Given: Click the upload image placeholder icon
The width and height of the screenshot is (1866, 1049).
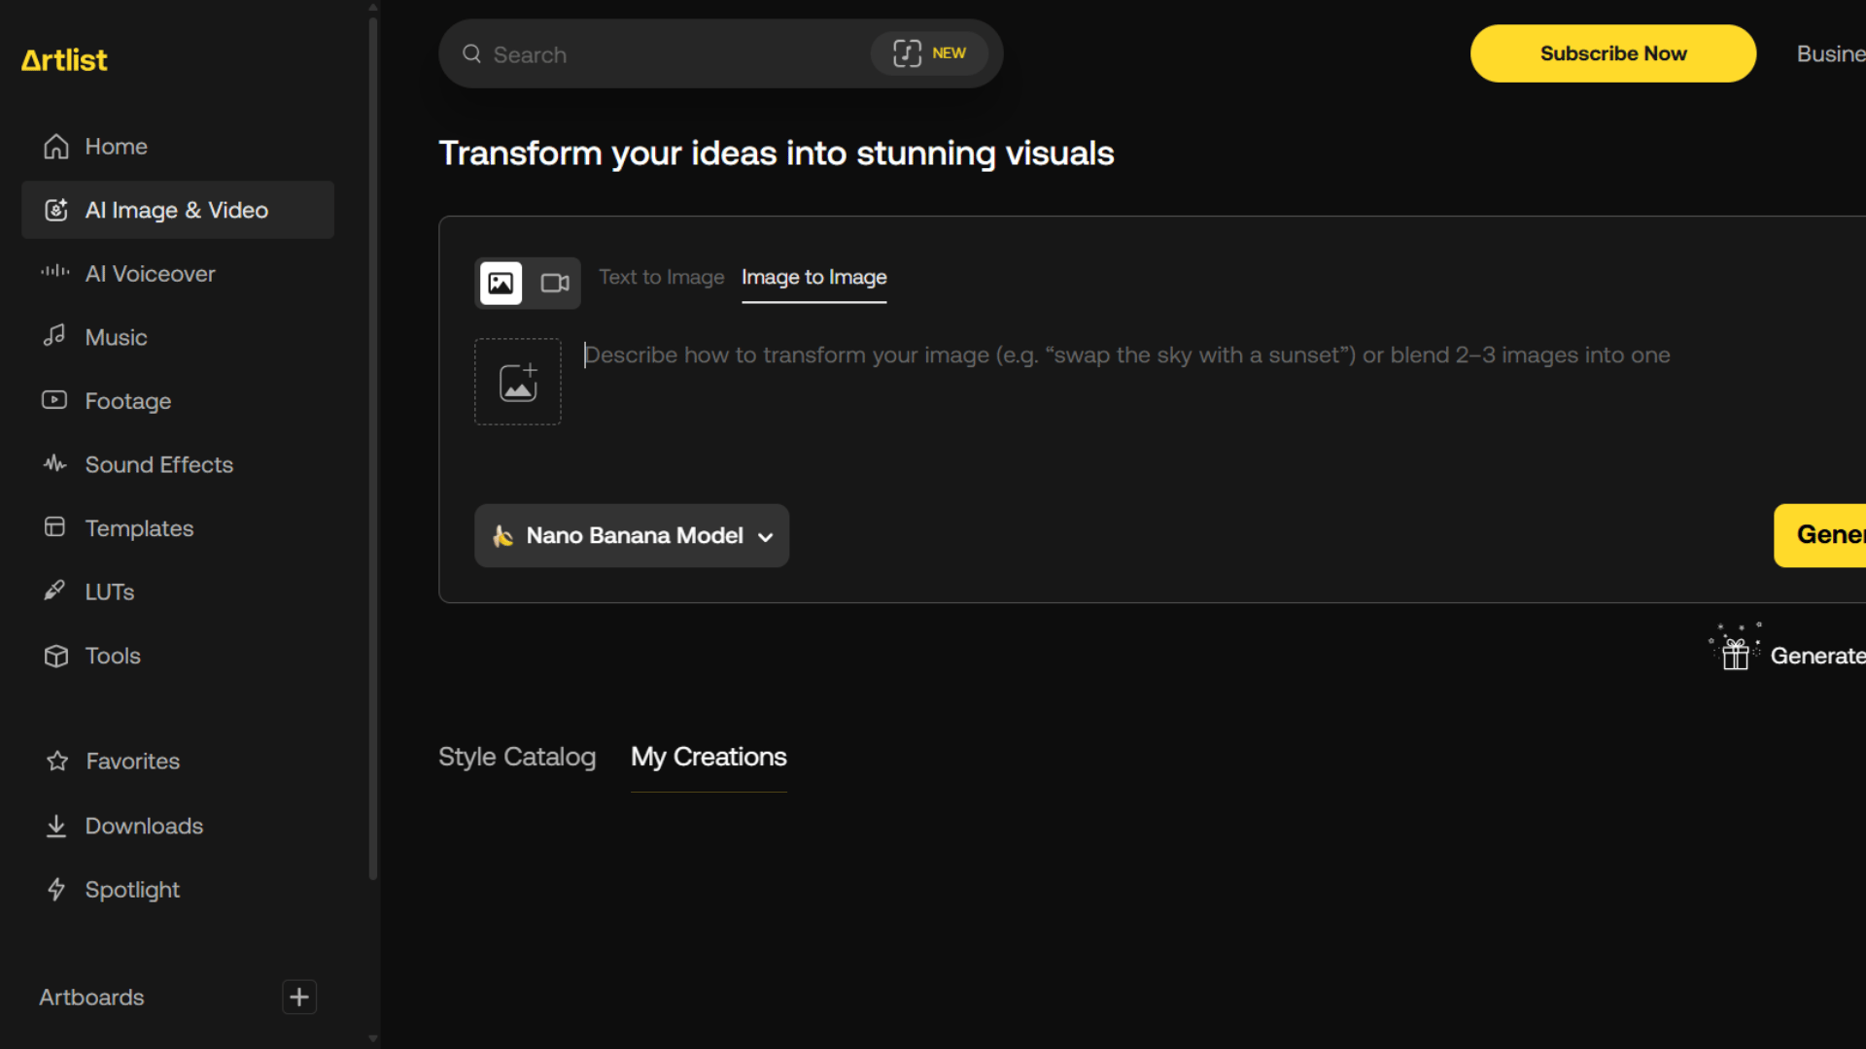Looking at the screenshot, I should [518, 382].
